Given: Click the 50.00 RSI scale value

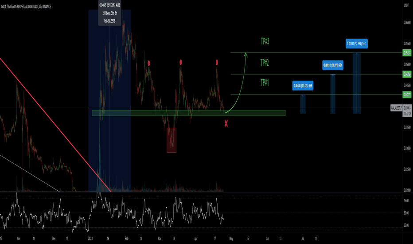Looking at the screenshot, I should tap(406, 213).
